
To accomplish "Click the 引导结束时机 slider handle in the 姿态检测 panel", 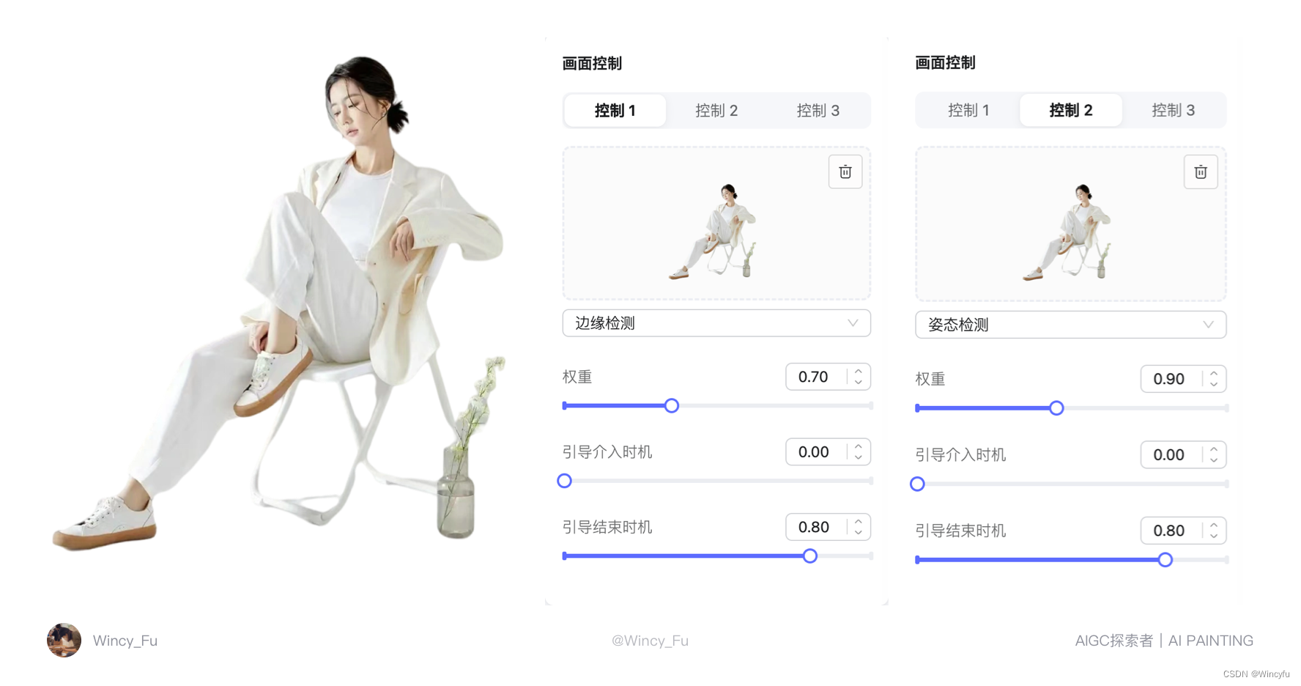I will point(1165,560).
